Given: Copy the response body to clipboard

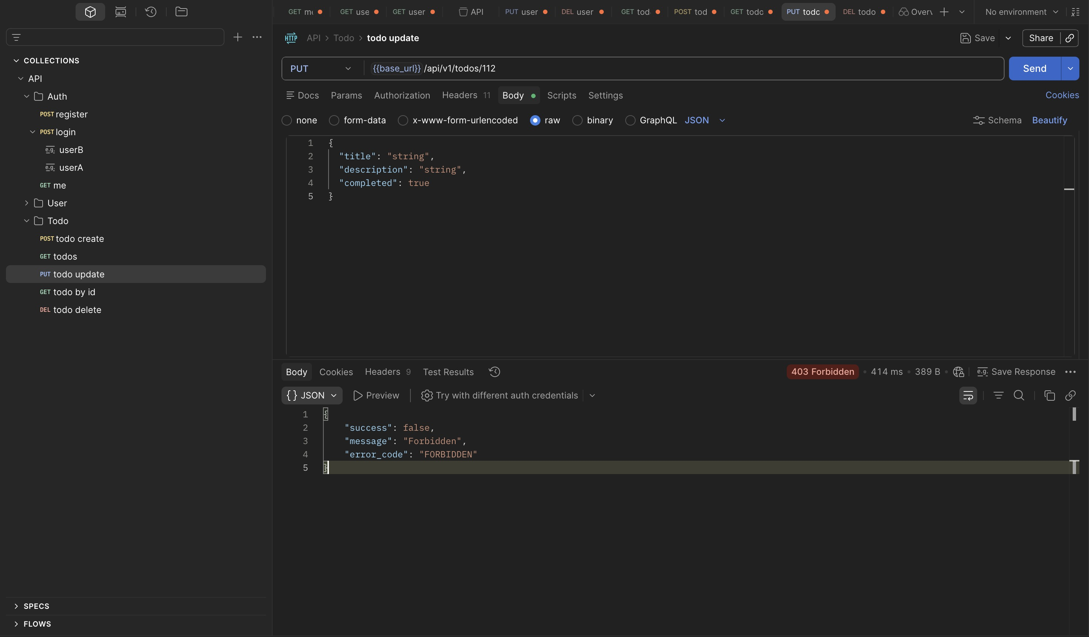Looking at the screenshot, I should click(x=1050, y=396).
